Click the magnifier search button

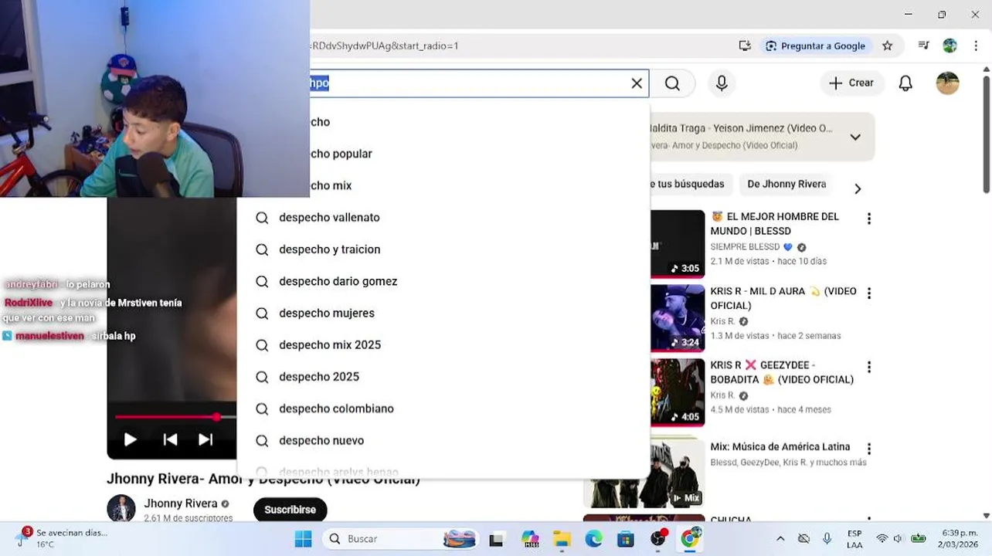[x=672, y=83]
